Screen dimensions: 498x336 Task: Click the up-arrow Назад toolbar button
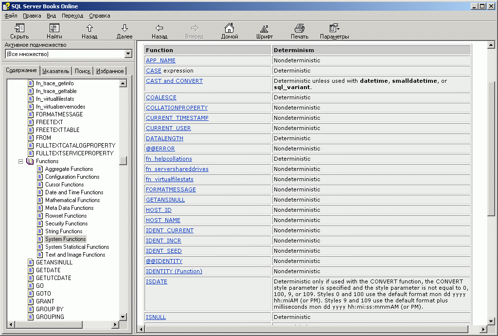pyautogui.click(x=89, y=31)
